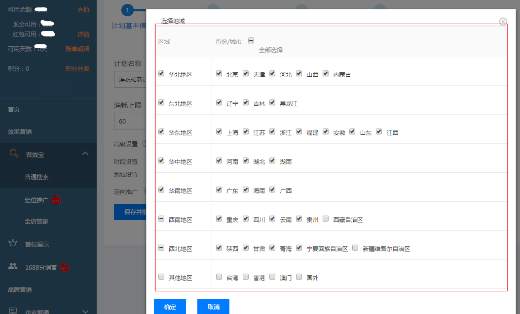Click the help icon beside 高级设置
The image size is (520, 314).
pos(145,144)
